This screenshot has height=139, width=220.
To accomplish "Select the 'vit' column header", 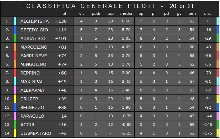I will click(82, 13).
